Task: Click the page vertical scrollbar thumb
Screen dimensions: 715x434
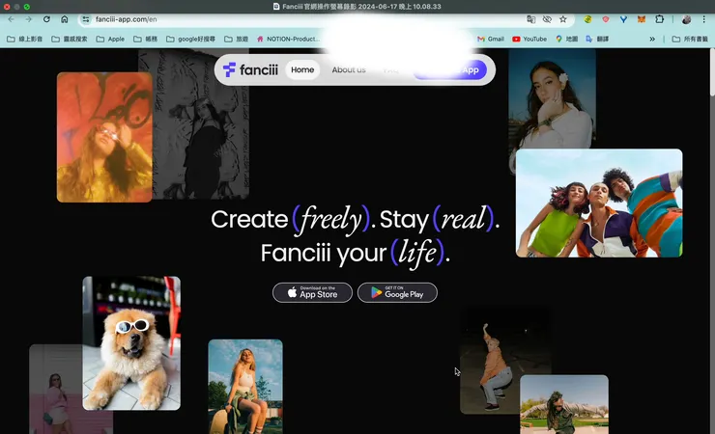Action: click(x=712, y=72)
